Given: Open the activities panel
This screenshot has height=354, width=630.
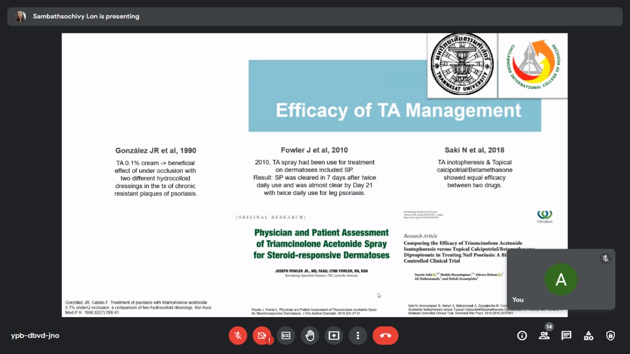Looking at the screenshot, I should pos(589,336).
